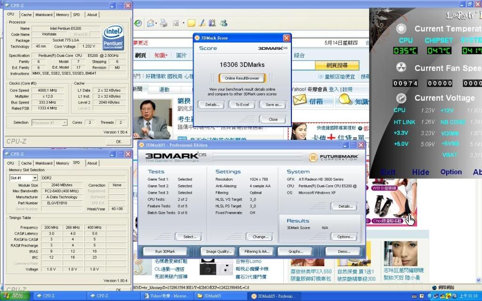Click the lightning icon beside Current Voltage

point(401,98)
